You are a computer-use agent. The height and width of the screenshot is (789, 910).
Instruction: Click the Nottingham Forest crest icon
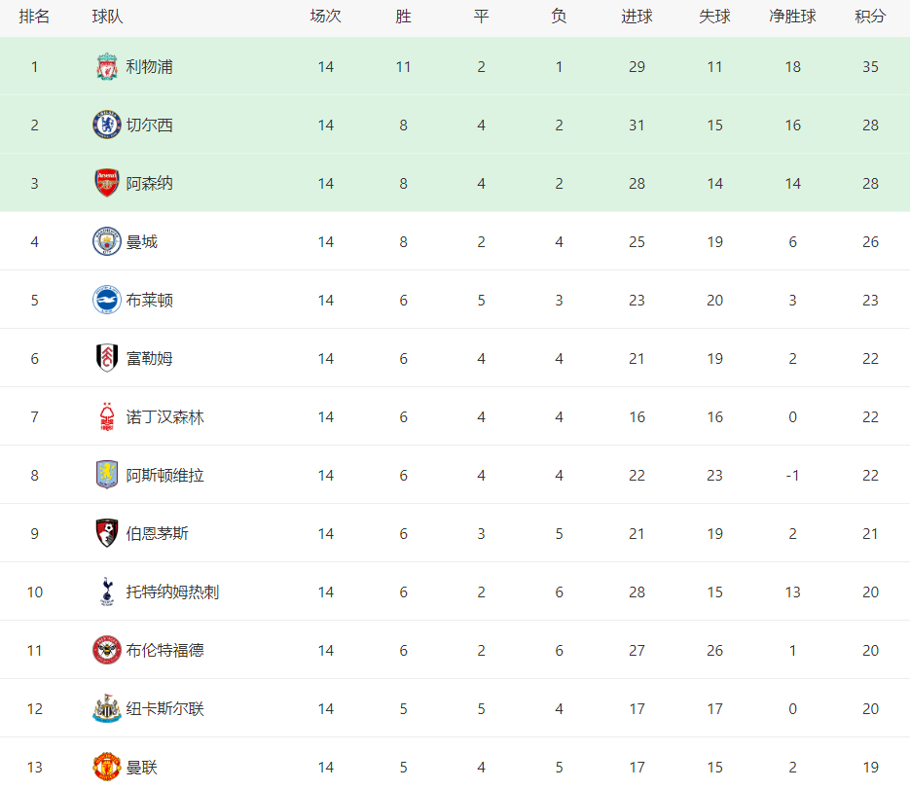click(106, 417)
